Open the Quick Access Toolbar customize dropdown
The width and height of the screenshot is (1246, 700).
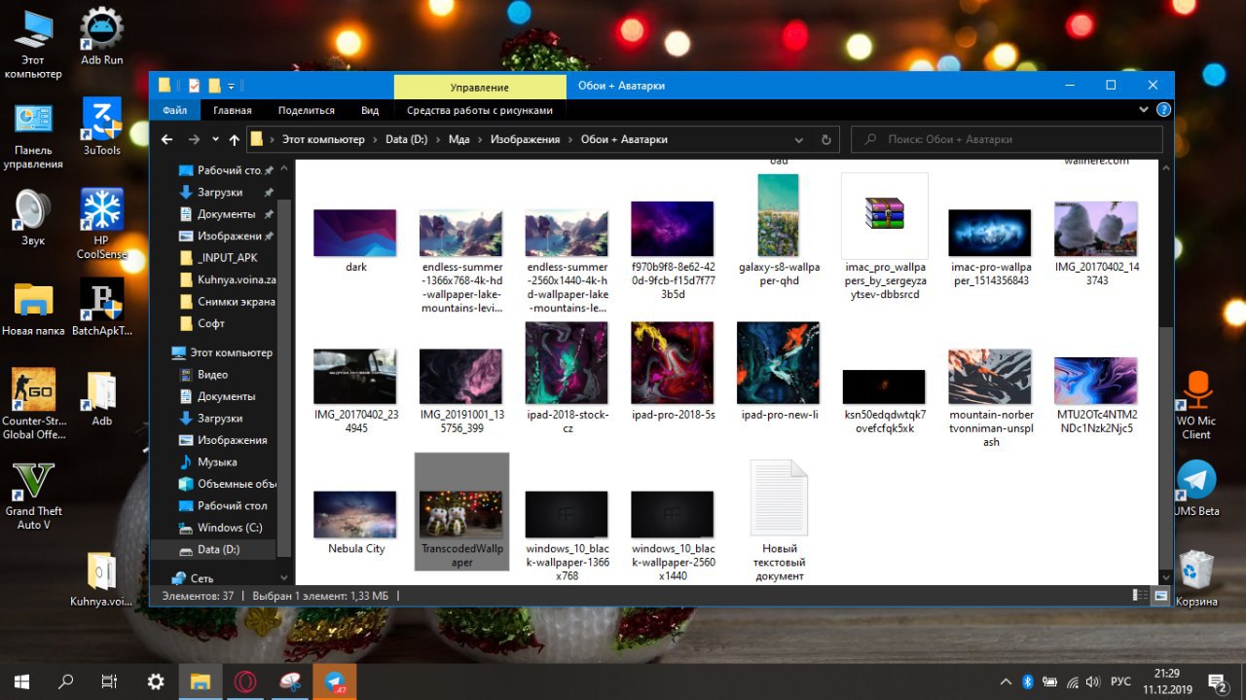[232, 86]
